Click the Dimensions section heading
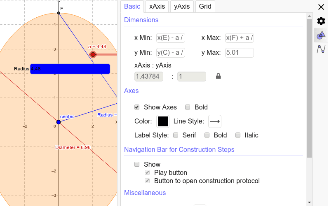Image resolution: width=329 pixels, height=207 pixels. 141,20
